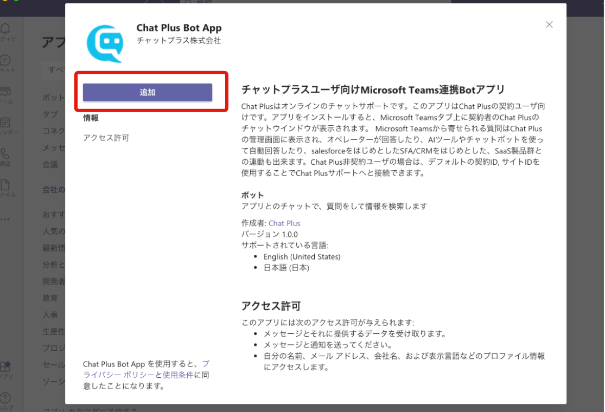Open the Help icon at bottom left

coord(5,398)
